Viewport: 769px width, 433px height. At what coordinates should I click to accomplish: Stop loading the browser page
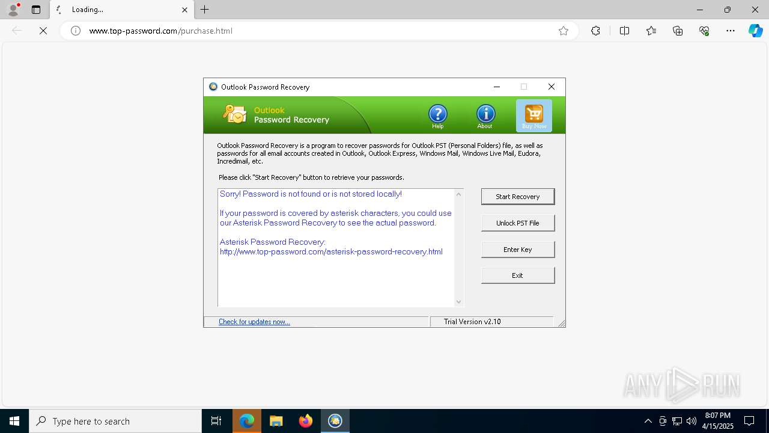43,31
